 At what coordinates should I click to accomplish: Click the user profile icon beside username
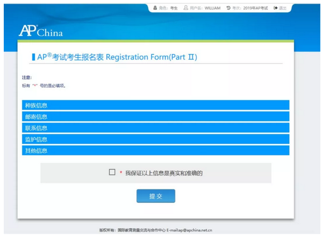185,8
